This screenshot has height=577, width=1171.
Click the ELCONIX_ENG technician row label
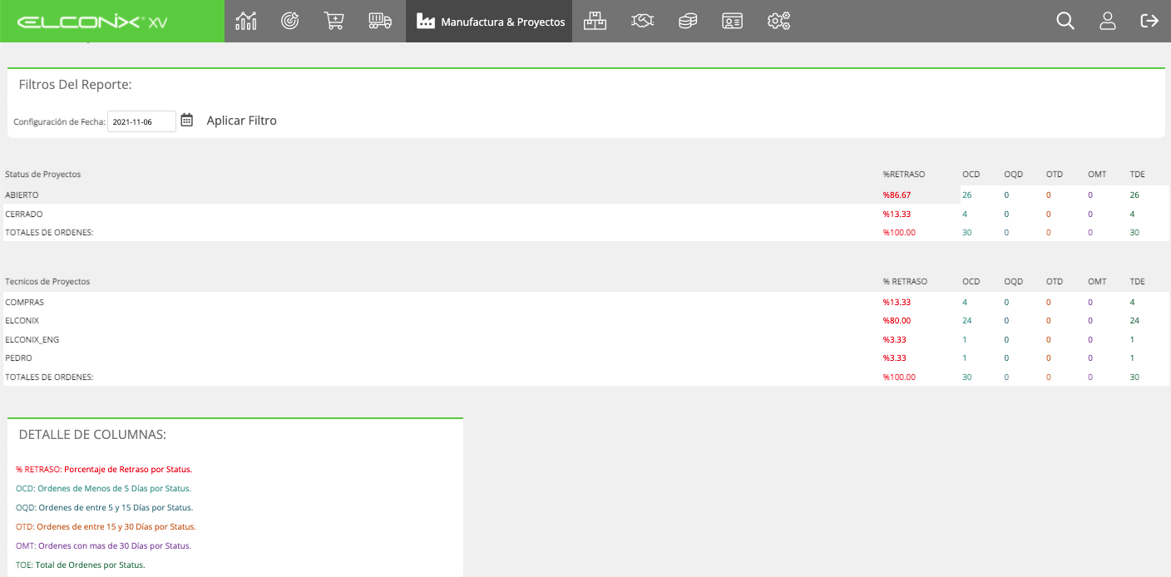tap(32, 339)
